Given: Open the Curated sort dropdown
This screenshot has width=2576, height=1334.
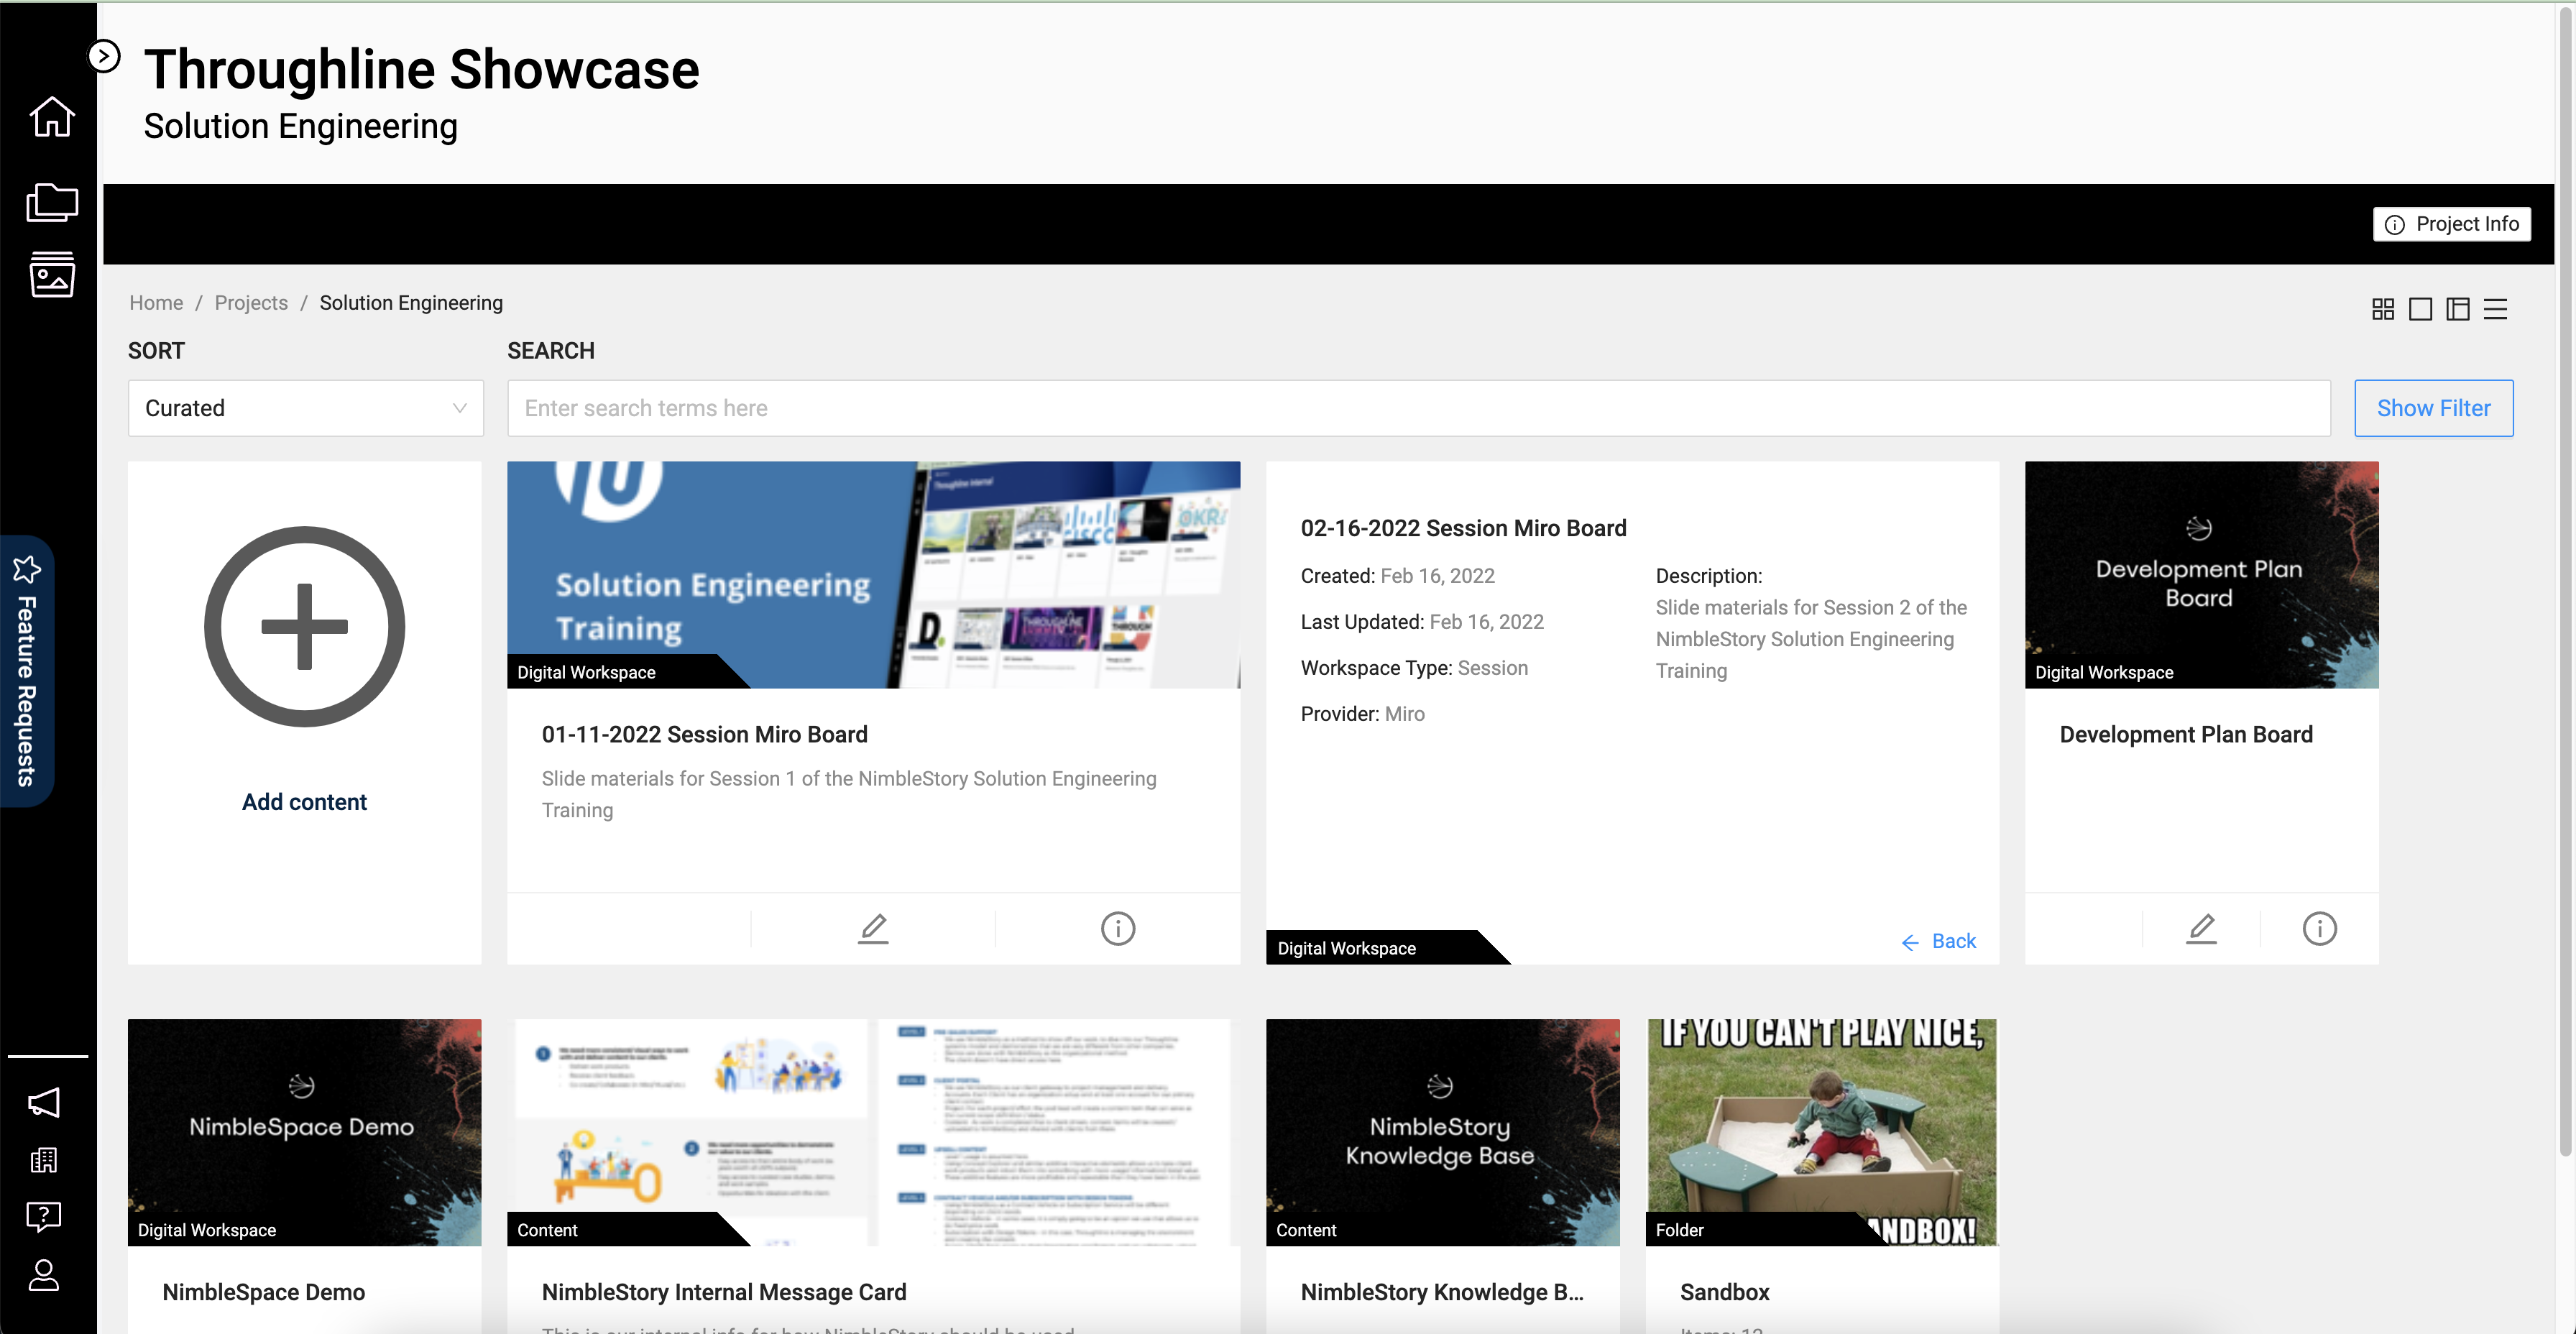Looking at the screenshot, I should (305, 408).
